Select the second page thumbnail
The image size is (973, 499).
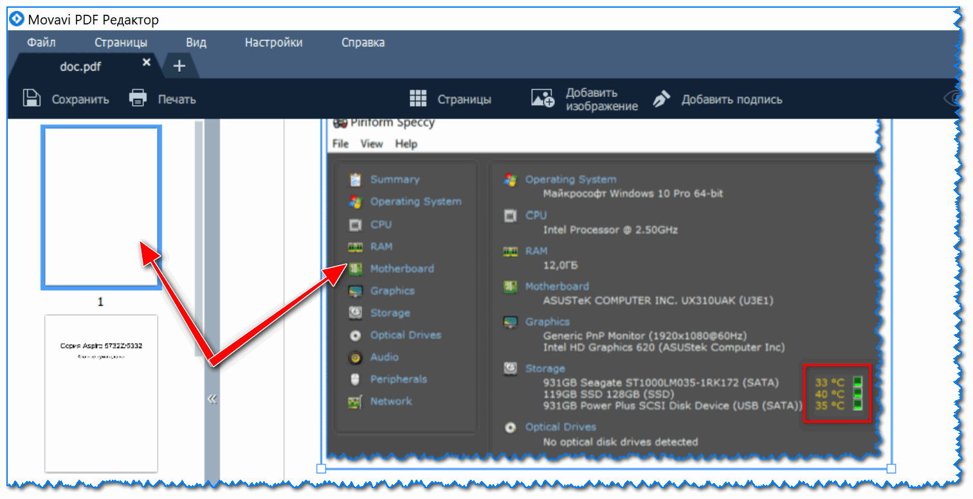pyautogui.click(x=101, y=393)
